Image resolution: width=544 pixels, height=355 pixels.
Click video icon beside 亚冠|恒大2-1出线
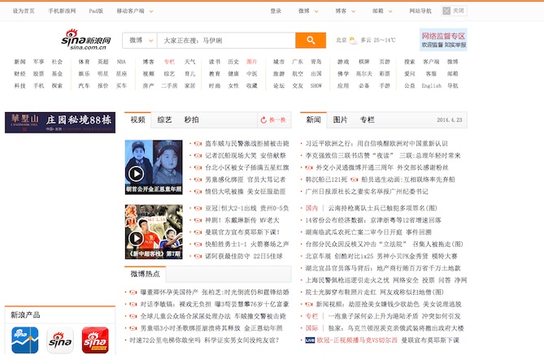(198, 208)
